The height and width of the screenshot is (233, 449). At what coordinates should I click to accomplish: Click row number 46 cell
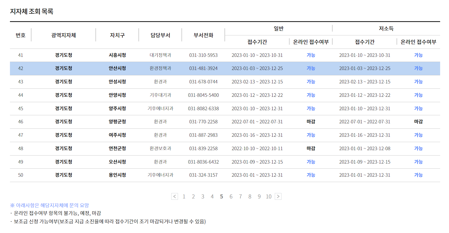coord(20,122)
